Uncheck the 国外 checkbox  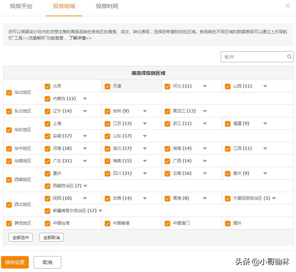pyautogui.click(x=228, y=223)
